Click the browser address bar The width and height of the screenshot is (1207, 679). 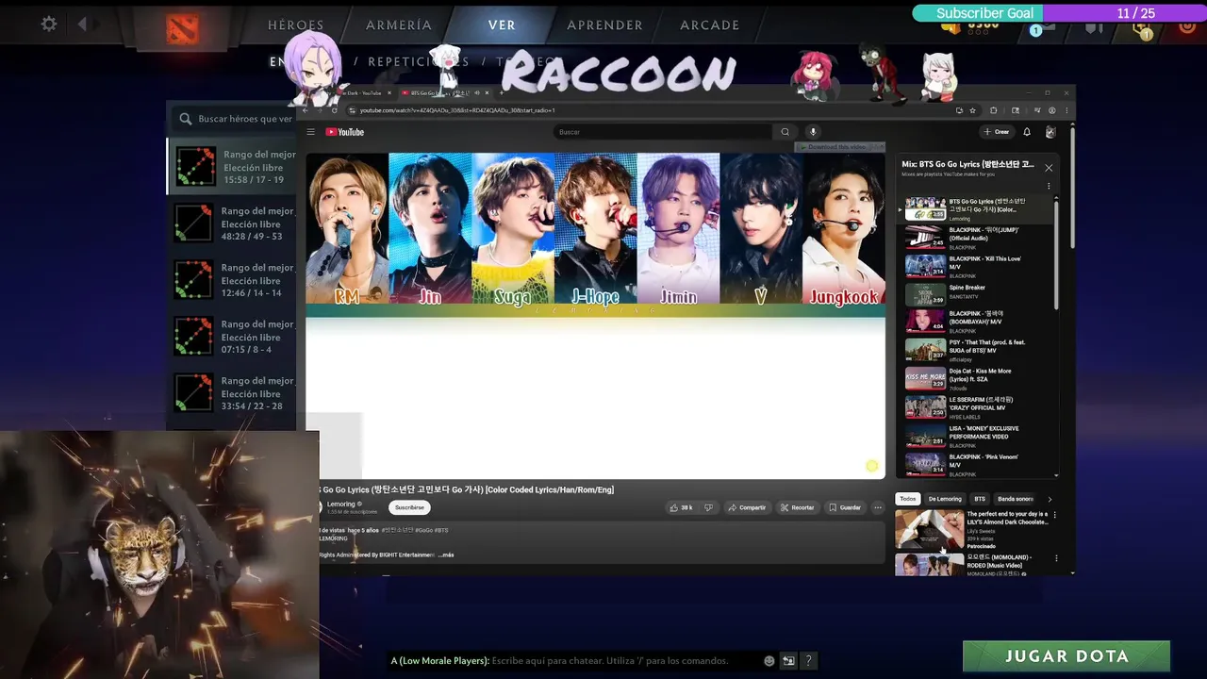(651, 110)
